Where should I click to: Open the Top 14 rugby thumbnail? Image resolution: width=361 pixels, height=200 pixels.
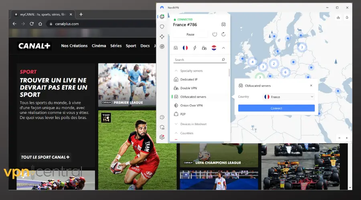click(x=138, y=150)
